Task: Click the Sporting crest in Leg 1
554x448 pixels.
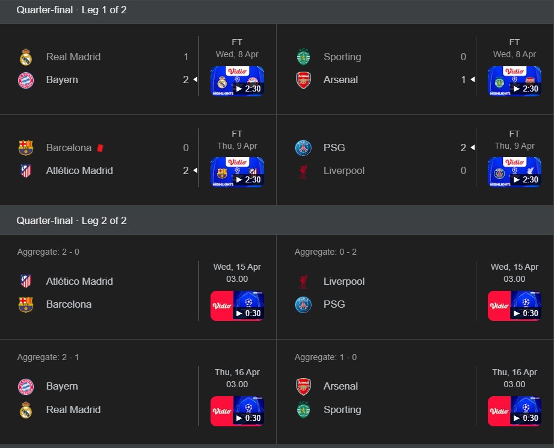Action: (x=303, y=57)
